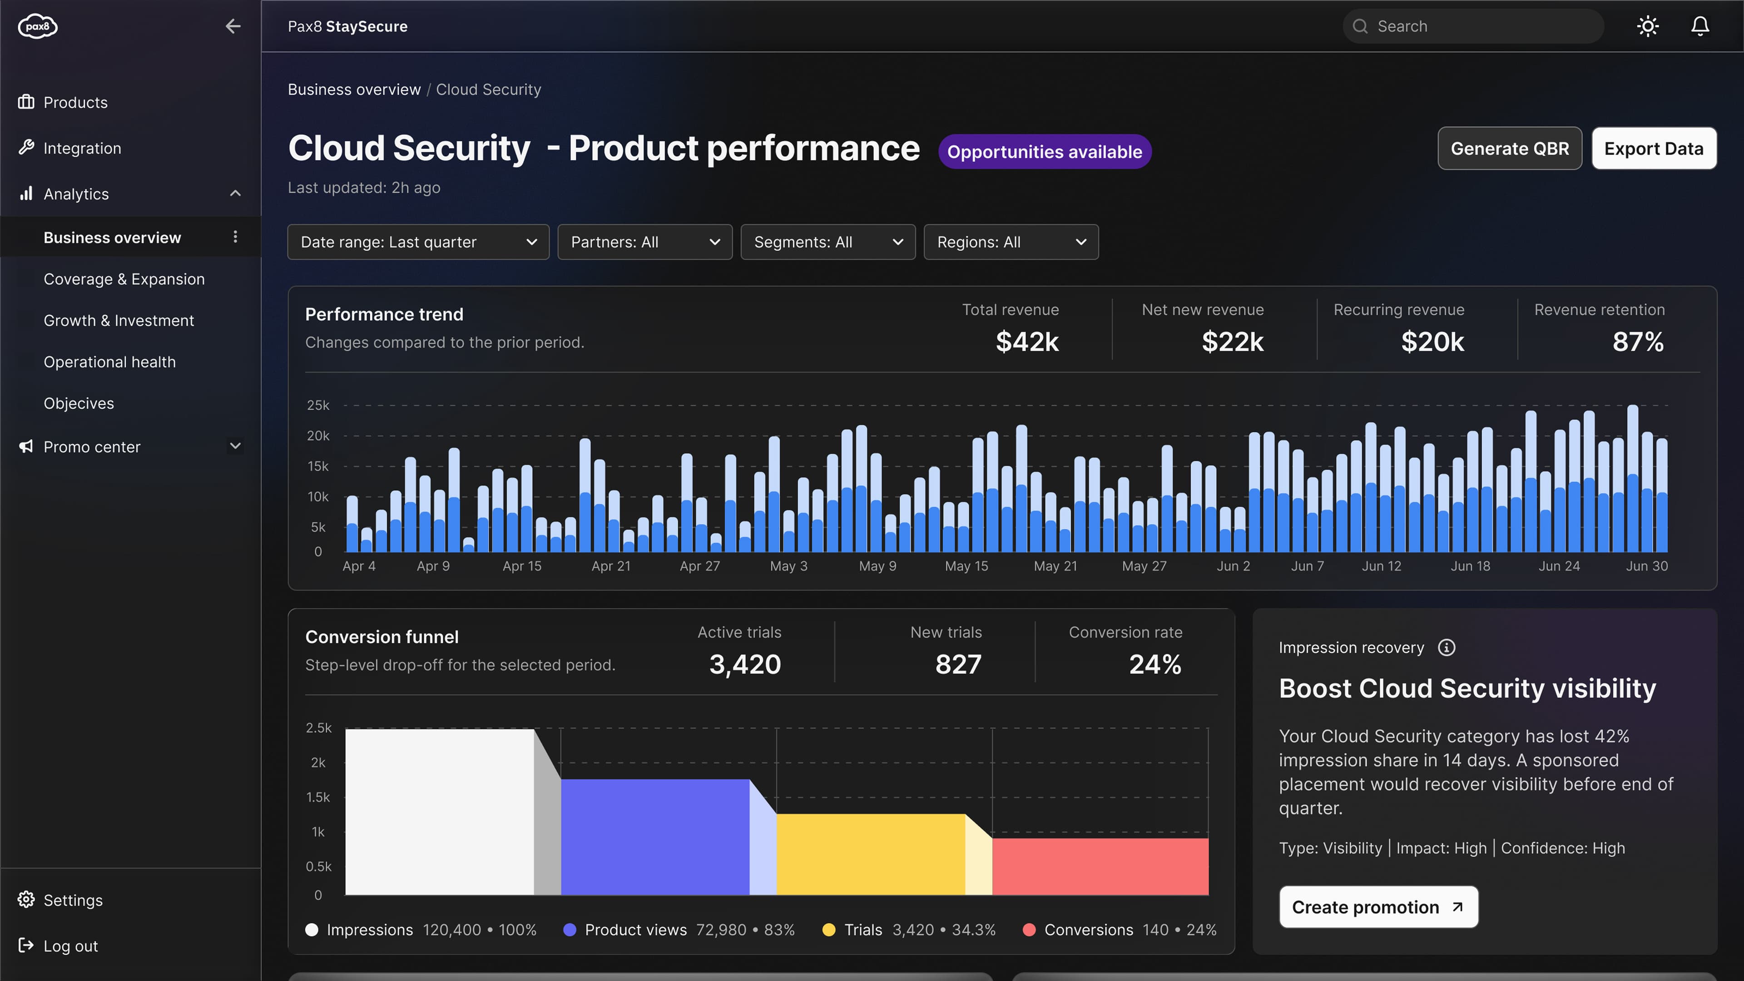The width and height of the screenshot is (1744, 981).
Task: Collapse sidebar with back arrow icon
Action: [233, 26]
